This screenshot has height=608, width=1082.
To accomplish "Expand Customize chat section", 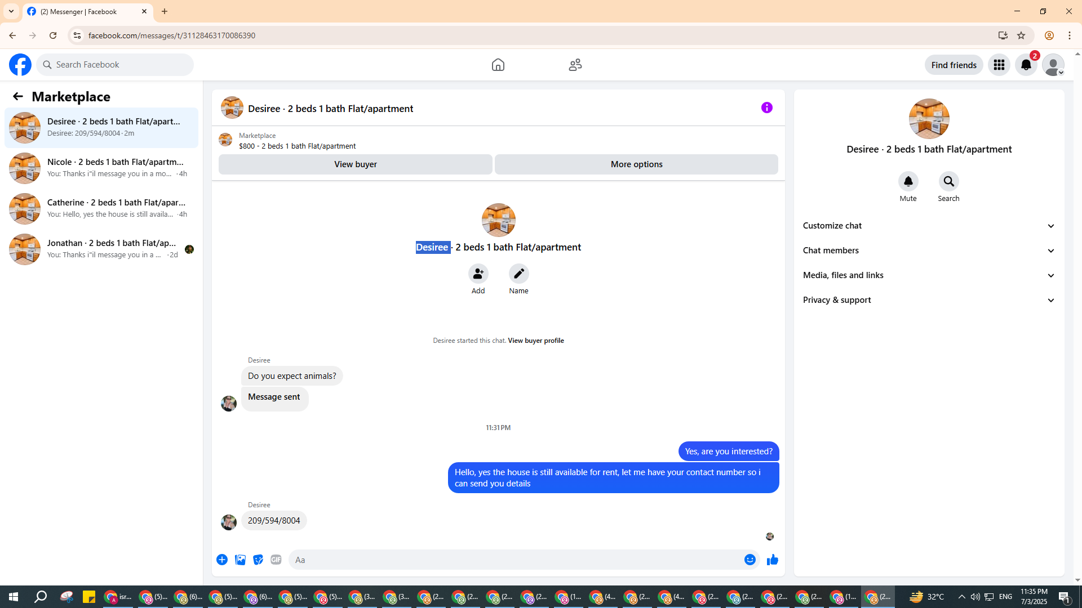I will pos(929,226).
